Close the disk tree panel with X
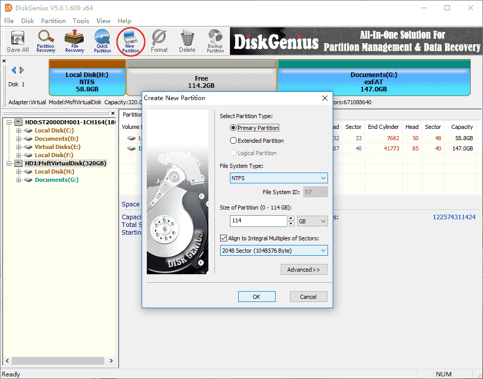The height and width of the screenshot is (379, 483). coord(113,113)
